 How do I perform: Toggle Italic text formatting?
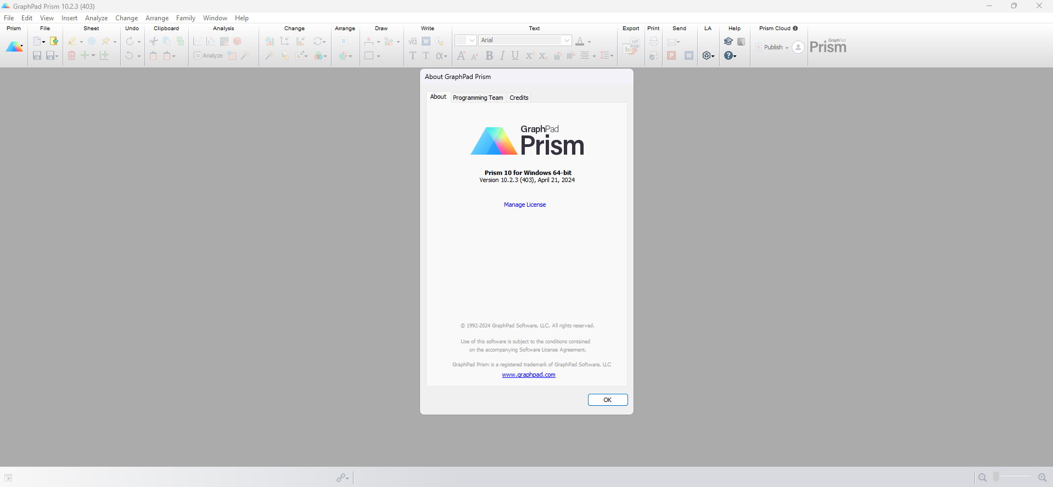pyautogui.click(x=502, y=55)
